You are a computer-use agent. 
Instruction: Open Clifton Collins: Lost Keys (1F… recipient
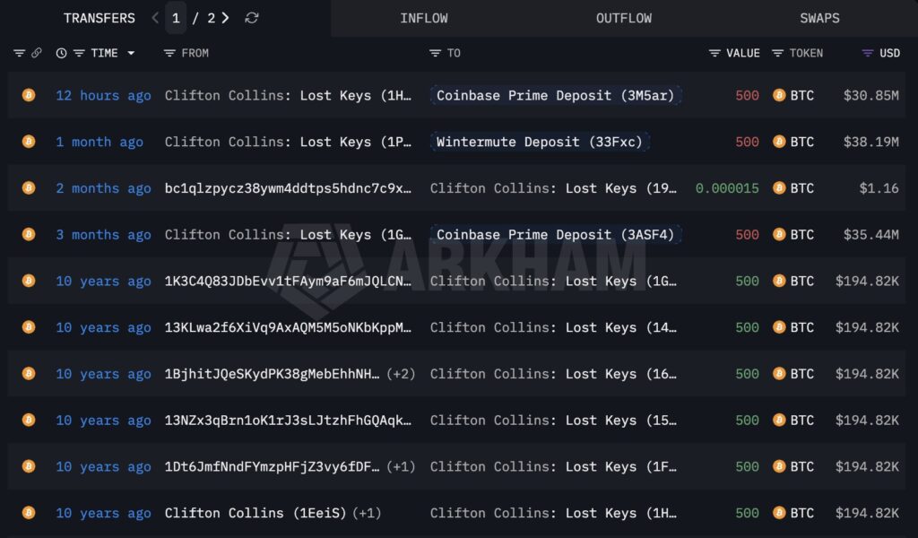[x=553, y=466]
